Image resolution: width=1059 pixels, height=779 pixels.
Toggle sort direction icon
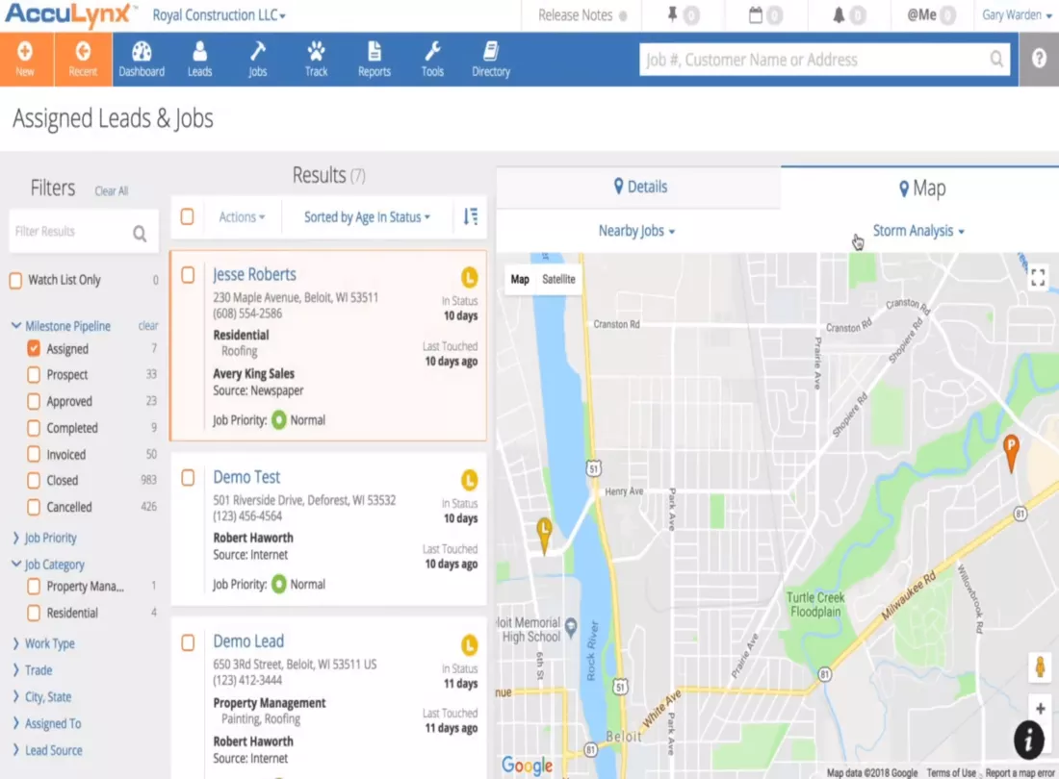[471, 216]
